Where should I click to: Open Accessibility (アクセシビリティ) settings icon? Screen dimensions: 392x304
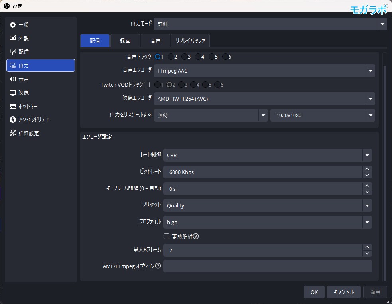(12, 120)
